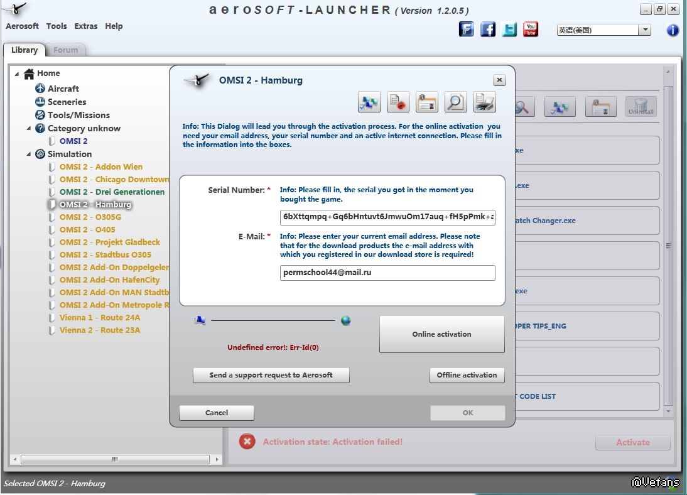This screenshot has width=687, height=495.
Task: Click the blue info icon
Action: [x=673, y=30]
